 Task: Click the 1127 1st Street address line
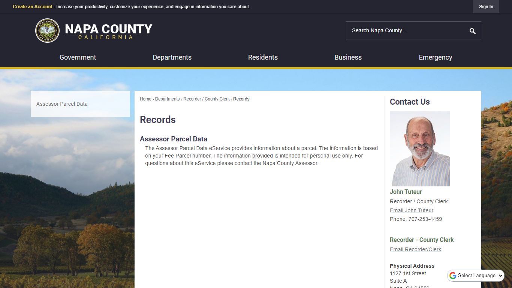(x=408, y=273)
